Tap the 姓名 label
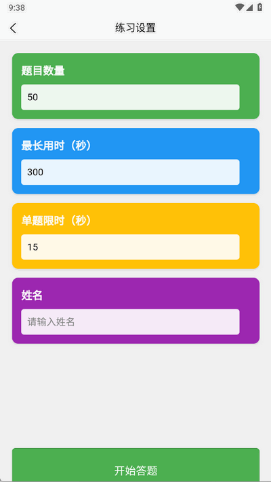Screen dimensions: 271x482 point(32,295)
